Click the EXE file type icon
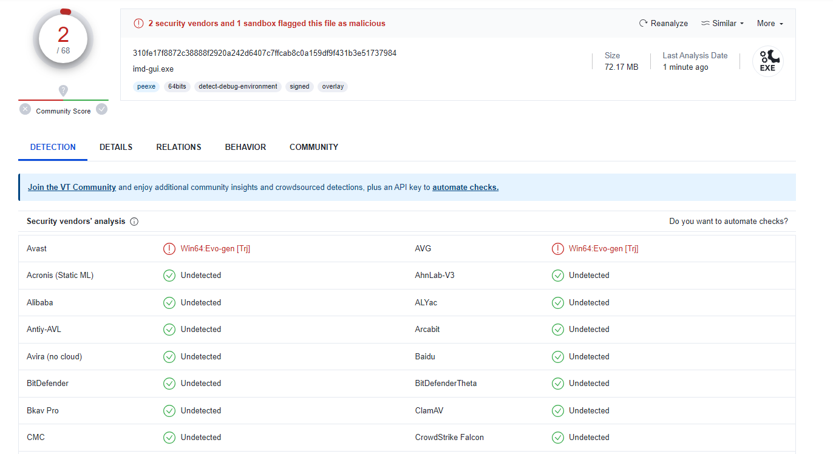Image resolution: width=833 pixels, height=454 pixels. 768,62
